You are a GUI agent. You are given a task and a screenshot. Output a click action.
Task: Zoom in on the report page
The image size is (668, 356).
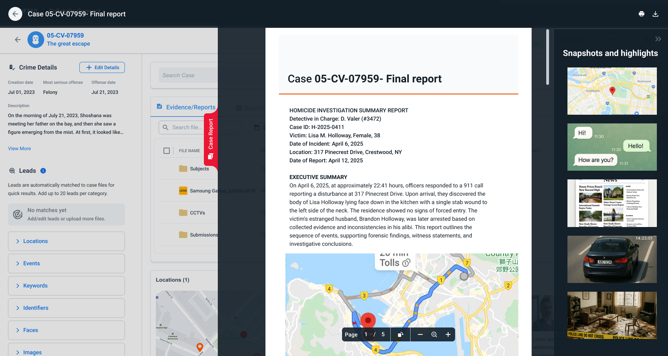[x=448, y=334]
